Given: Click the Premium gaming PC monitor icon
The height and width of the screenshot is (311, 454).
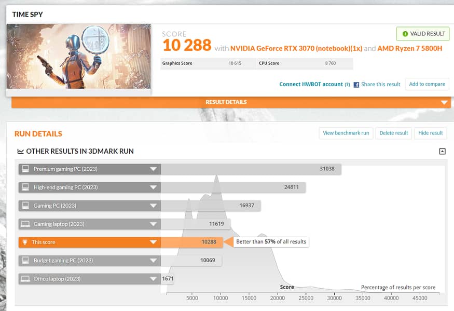Looking at the screenshot, I should click(25, 169).
